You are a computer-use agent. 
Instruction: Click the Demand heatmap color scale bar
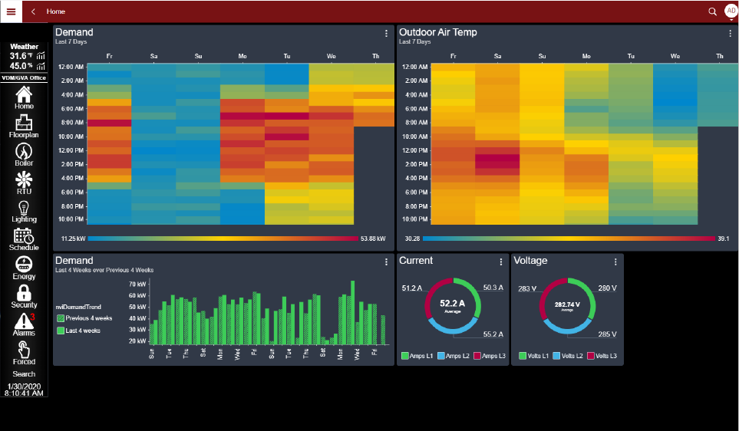(x=223, y=239)
